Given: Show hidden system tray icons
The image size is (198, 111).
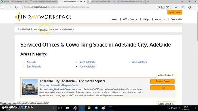Looking at the screenshot, I should pos(169,108).
